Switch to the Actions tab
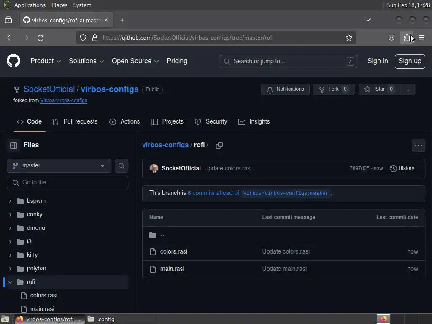The image size is (432, 324). point(124,122)
